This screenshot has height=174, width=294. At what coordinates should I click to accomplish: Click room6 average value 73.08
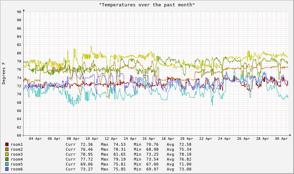tap(185, 169)
